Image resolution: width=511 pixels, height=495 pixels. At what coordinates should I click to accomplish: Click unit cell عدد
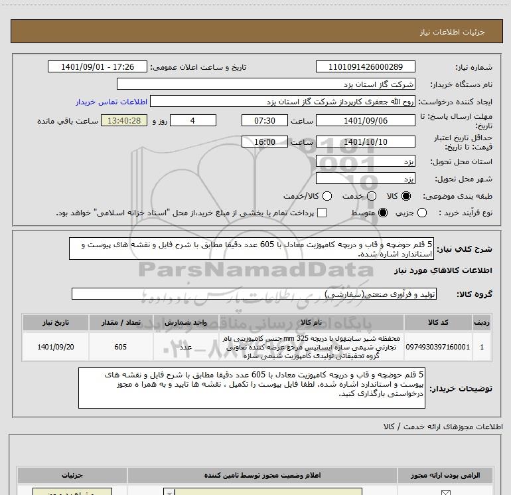click(x=186, y=347)
